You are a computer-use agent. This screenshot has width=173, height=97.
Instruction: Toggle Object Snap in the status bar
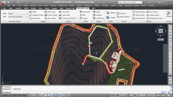tap(46, 95)
